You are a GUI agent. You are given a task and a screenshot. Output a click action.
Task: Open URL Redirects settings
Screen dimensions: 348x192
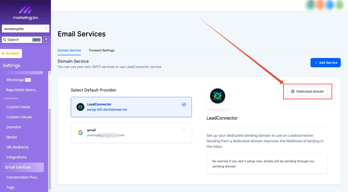point(17,147)
